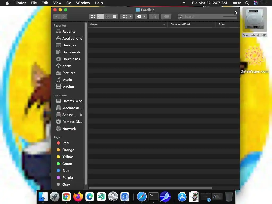The width and height of the screenshot is (272, 204).
Task: Open the View menu
Action: click(57, 3)
